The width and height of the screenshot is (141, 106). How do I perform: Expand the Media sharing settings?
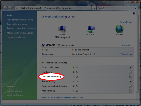[130, 91]
